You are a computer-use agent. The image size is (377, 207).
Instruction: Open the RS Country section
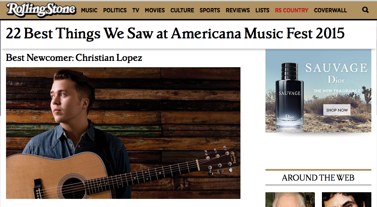point(292,10)
